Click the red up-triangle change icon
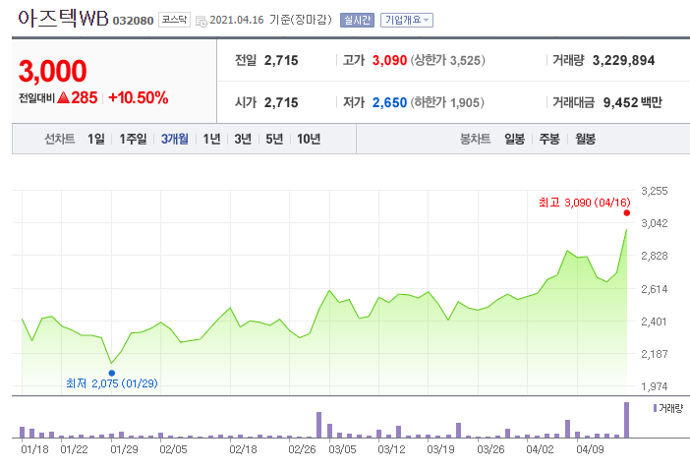The width and height of the screenshot is (690, 469). [x=63, y=97]
